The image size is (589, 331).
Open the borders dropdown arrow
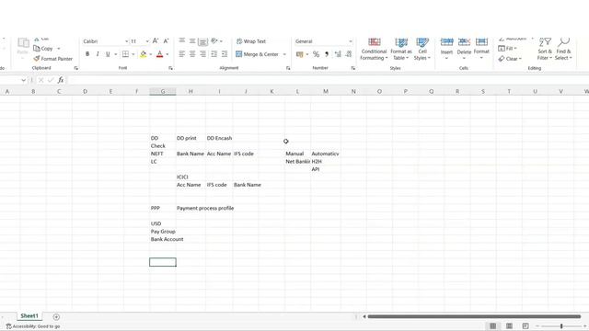click(133, 54)
